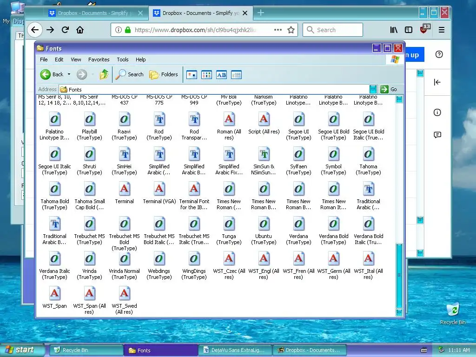Select the Tunga (TrueType) font icon

point(229,224)
